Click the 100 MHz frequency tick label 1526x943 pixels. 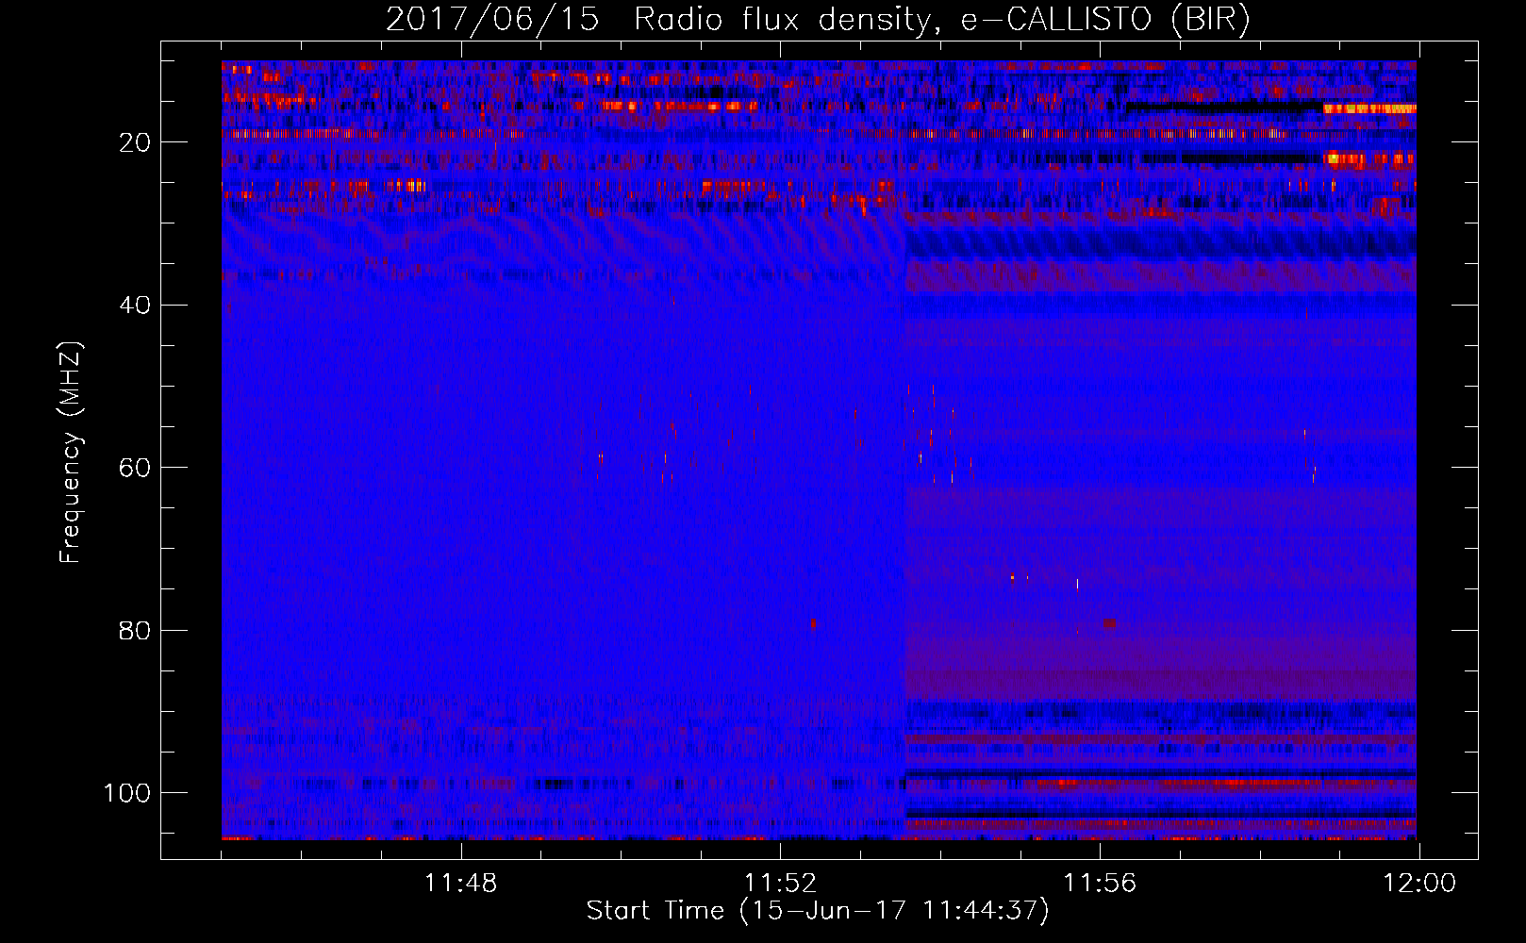[127, 793]
